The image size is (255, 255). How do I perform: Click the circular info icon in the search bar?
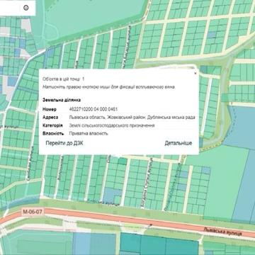pos(26,8)
